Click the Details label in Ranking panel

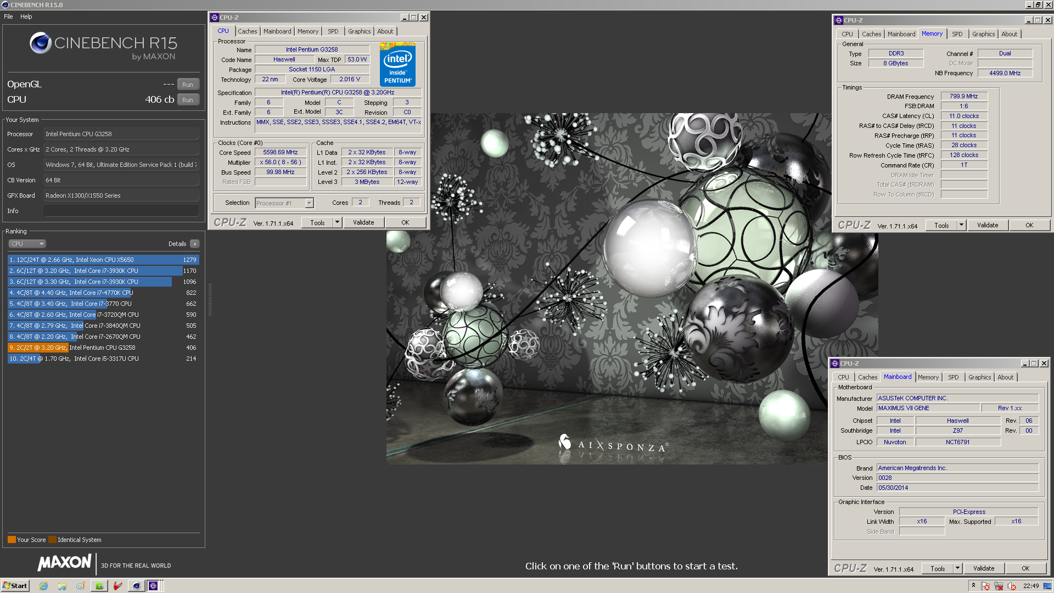(177, 244)
